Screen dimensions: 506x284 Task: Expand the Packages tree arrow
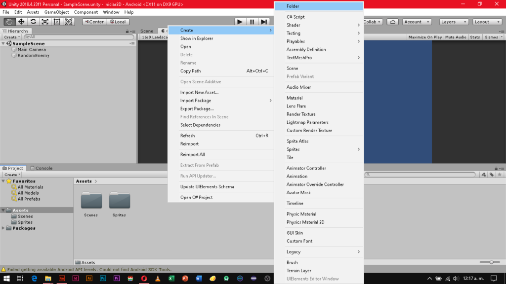pyautogui.click(x=3, y=228)
